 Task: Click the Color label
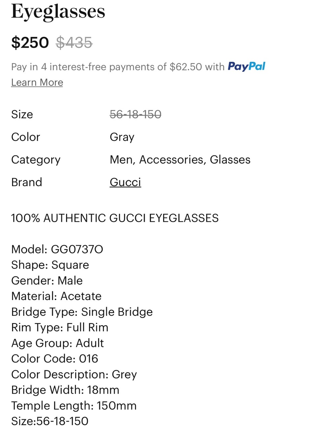26,137
